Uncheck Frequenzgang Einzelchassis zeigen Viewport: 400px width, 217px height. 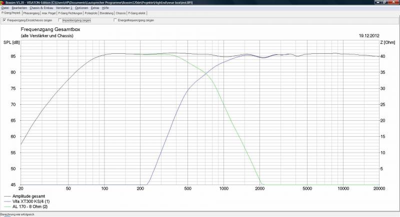[x=5, y=20]
